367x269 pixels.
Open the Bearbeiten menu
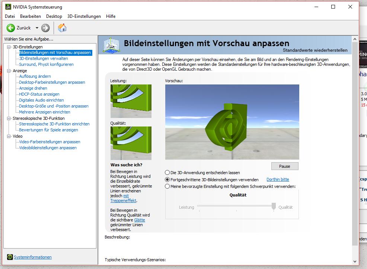31,16
